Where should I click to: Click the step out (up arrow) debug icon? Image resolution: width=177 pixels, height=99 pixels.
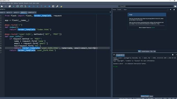click(x=41, y=6)
